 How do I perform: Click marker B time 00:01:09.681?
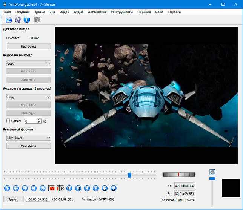(x=185, y=193)
